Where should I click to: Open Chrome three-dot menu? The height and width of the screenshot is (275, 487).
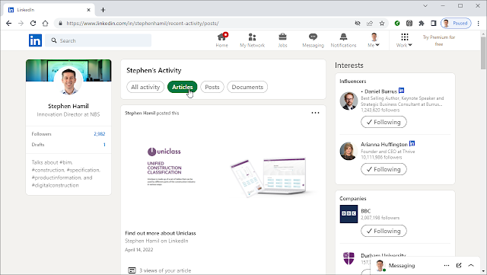click(479, 24)
